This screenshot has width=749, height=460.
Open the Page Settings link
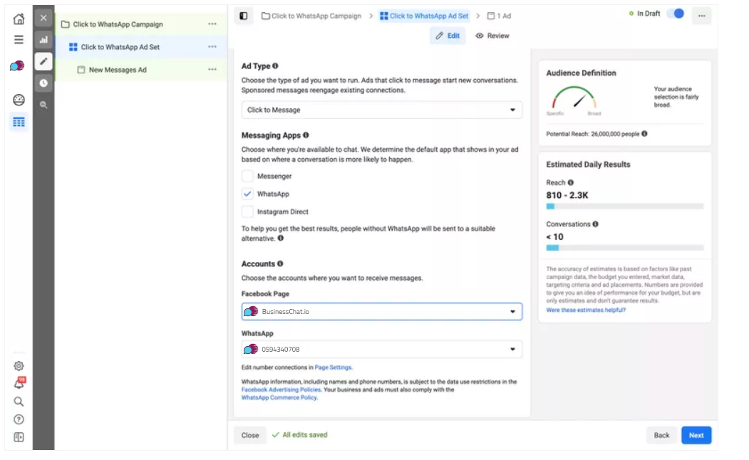click(334, 367)
